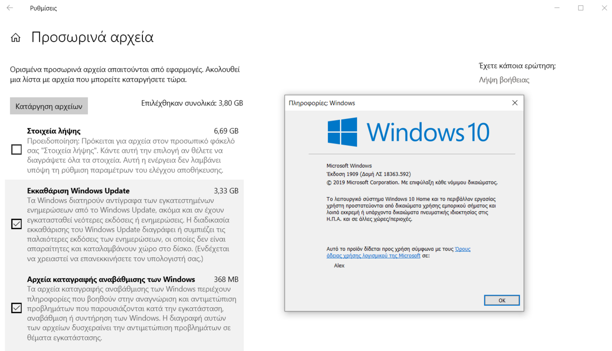Click the licensed user name Alex
The image size is (612, 351).
[x=339, y=266]
